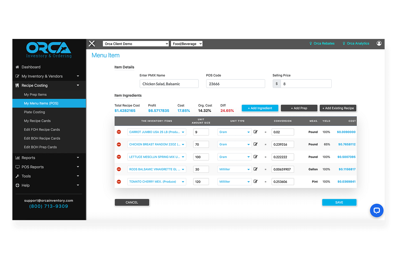Close the menu with the X icon

pos(92,43)
